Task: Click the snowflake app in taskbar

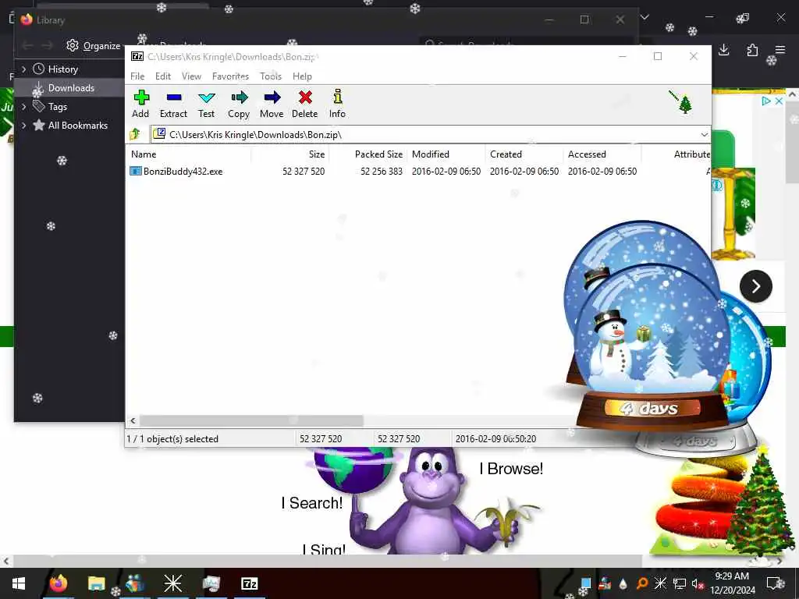Action: [172, 583]
